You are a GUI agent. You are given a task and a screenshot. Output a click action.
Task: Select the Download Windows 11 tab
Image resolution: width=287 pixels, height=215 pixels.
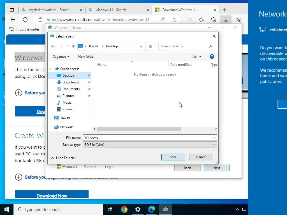(186, 10)
